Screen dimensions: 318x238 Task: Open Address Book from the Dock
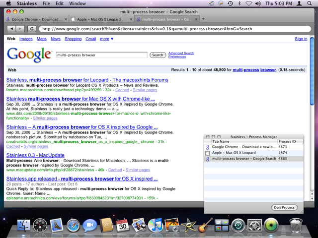[x=106, y=225]
